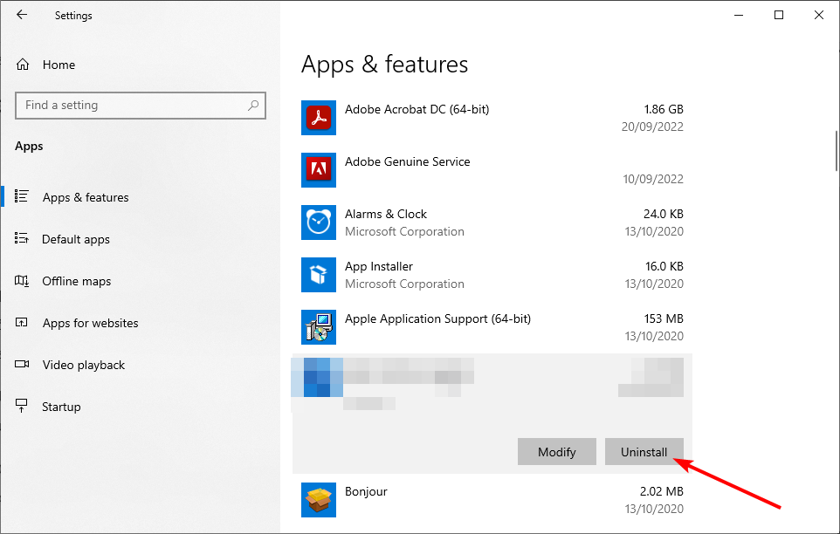Open Default apps settings page
Screen dimensions: 840x534
(76, 239)
